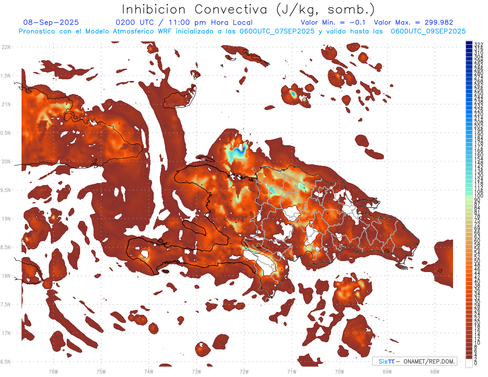The width and height of the screenshot is (488, 377).
Task: Pick the dark blue 322 colorbar swatch
Action: pos(469,44)
